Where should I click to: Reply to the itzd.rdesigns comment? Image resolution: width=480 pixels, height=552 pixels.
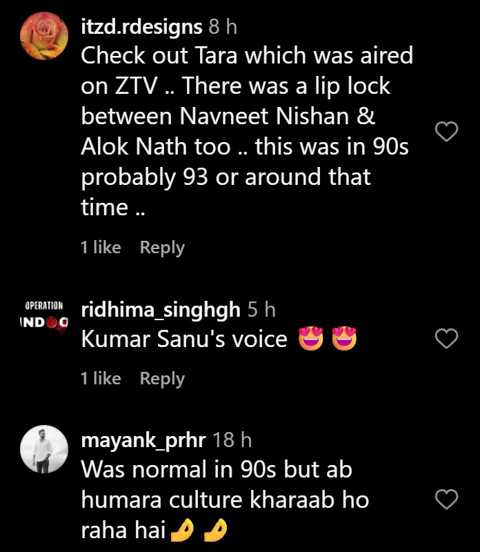[x=162, y=248]
